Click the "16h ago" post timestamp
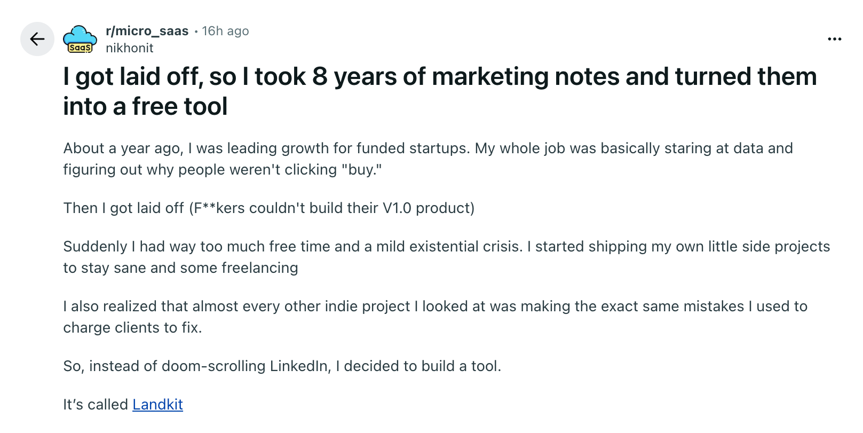This screenshot has width=863, height=433. click(225, 31)
